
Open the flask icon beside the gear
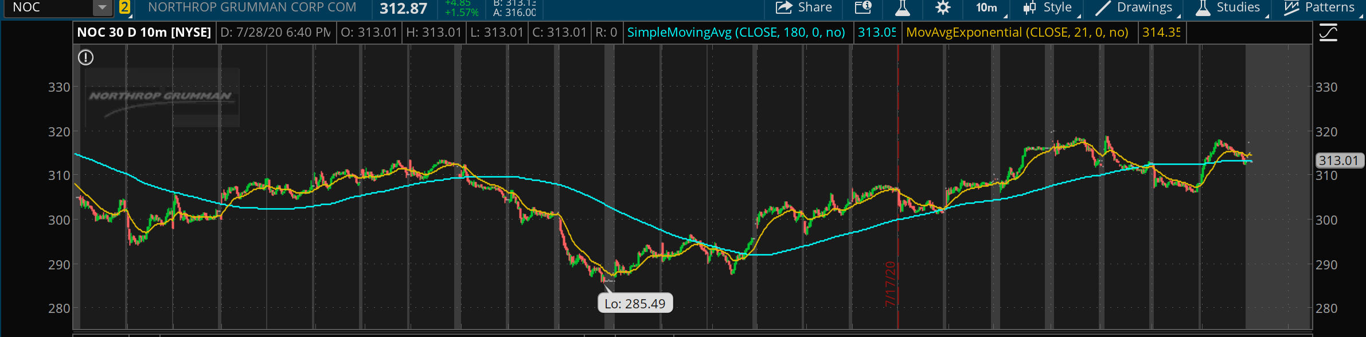pos(902,8)
